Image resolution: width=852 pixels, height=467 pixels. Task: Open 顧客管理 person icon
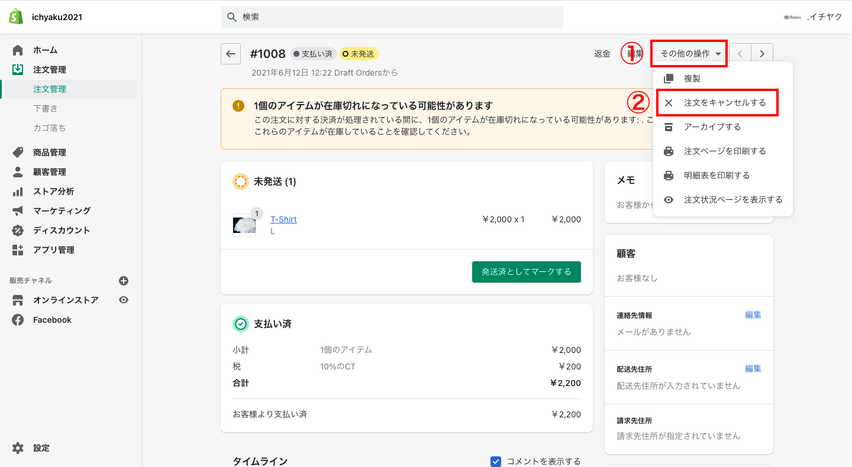point(18,172)
